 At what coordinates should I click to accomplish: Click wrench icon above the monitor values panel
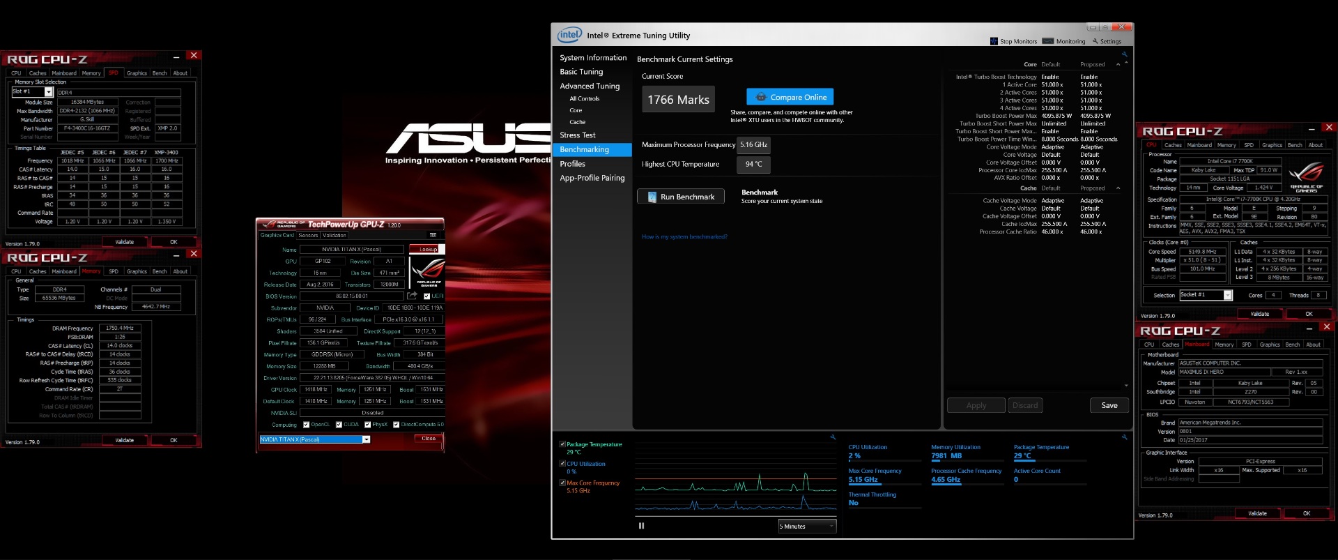[1124, 437]
